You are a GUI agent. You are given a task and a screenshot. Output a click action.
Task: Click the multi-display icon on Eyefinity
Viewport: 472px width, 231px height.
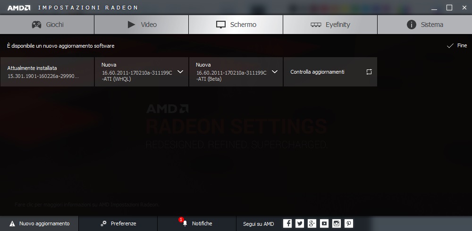(316, 25)
